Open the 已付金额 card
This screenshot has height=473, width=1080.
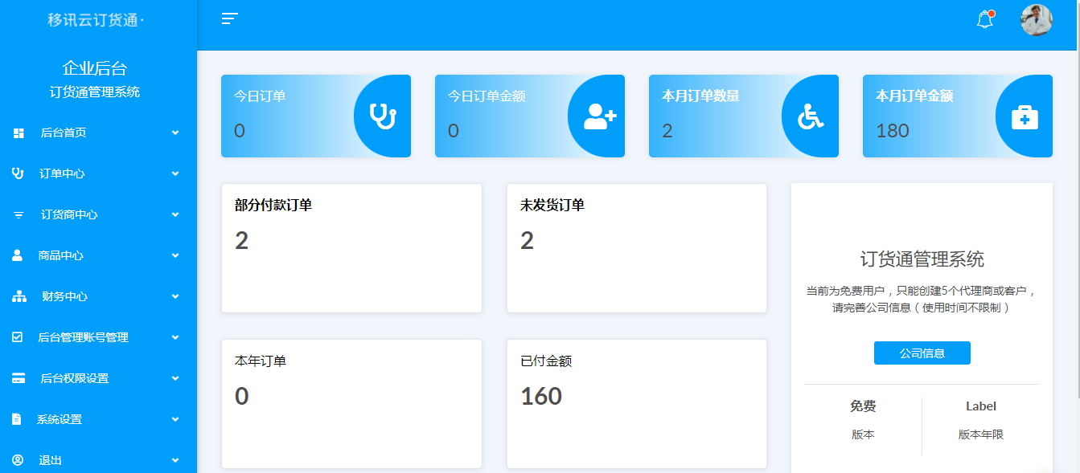pos(636,404)
